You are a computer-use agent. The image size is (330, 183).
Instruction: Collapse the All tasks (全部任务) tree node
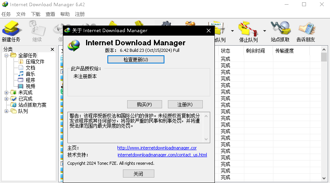point(6,56)
